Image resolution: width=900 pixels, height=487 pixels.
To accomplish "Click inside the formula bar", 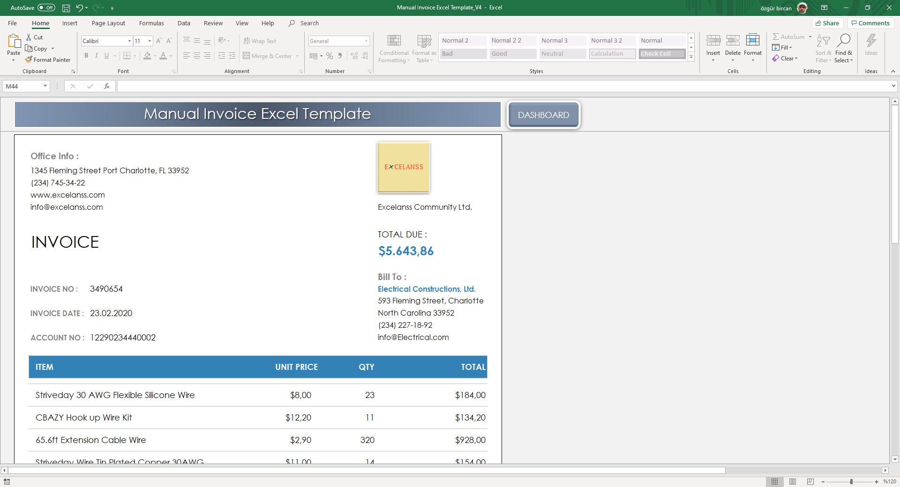I will click(x=504, y=86).
